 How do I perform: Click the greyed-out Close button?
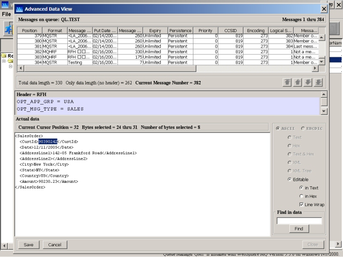(313, 244)
